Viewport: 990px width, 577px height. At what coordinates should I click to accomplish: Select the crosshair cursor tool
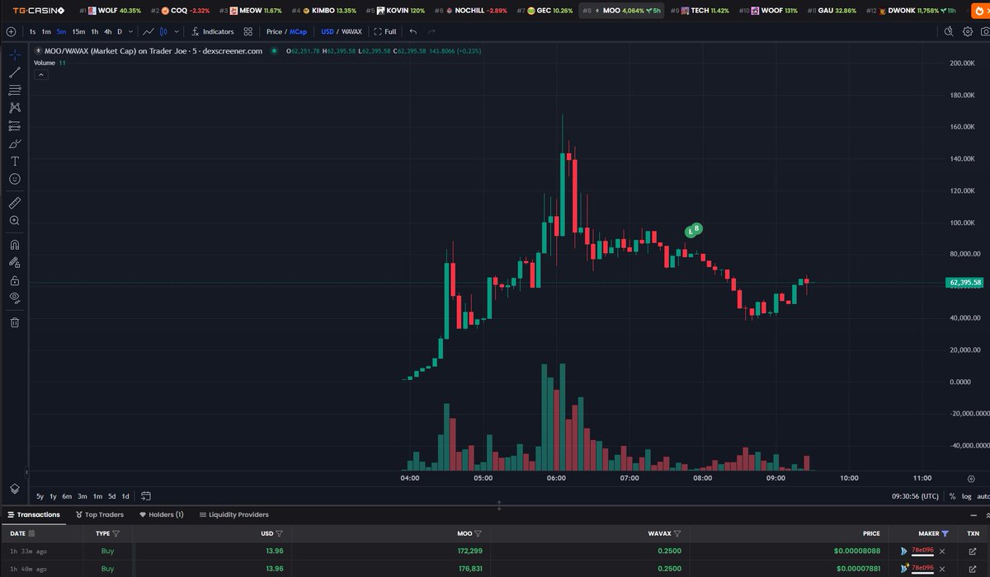pyautogui.click(x=15, y=54)
